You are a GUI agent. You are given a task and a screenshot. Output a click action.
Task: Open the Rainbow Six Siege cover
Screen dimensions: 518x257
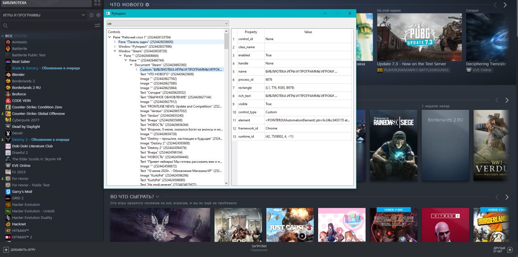point(393,145)
